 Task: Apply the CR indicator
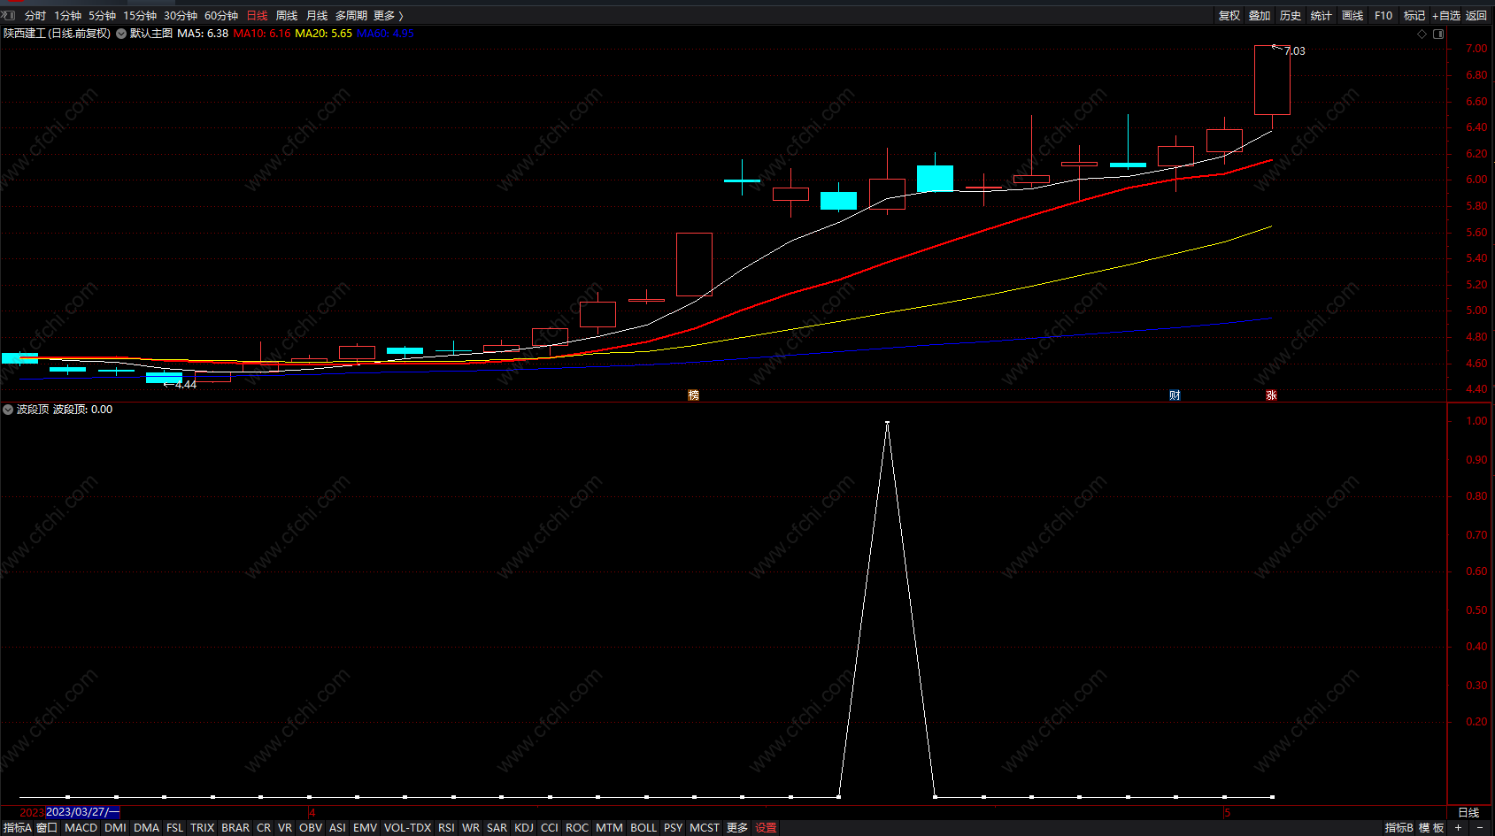pos(264,828)
